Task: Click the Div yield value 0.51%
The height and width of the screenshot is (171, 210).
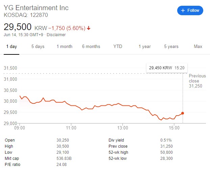Action: click(166, 140)
